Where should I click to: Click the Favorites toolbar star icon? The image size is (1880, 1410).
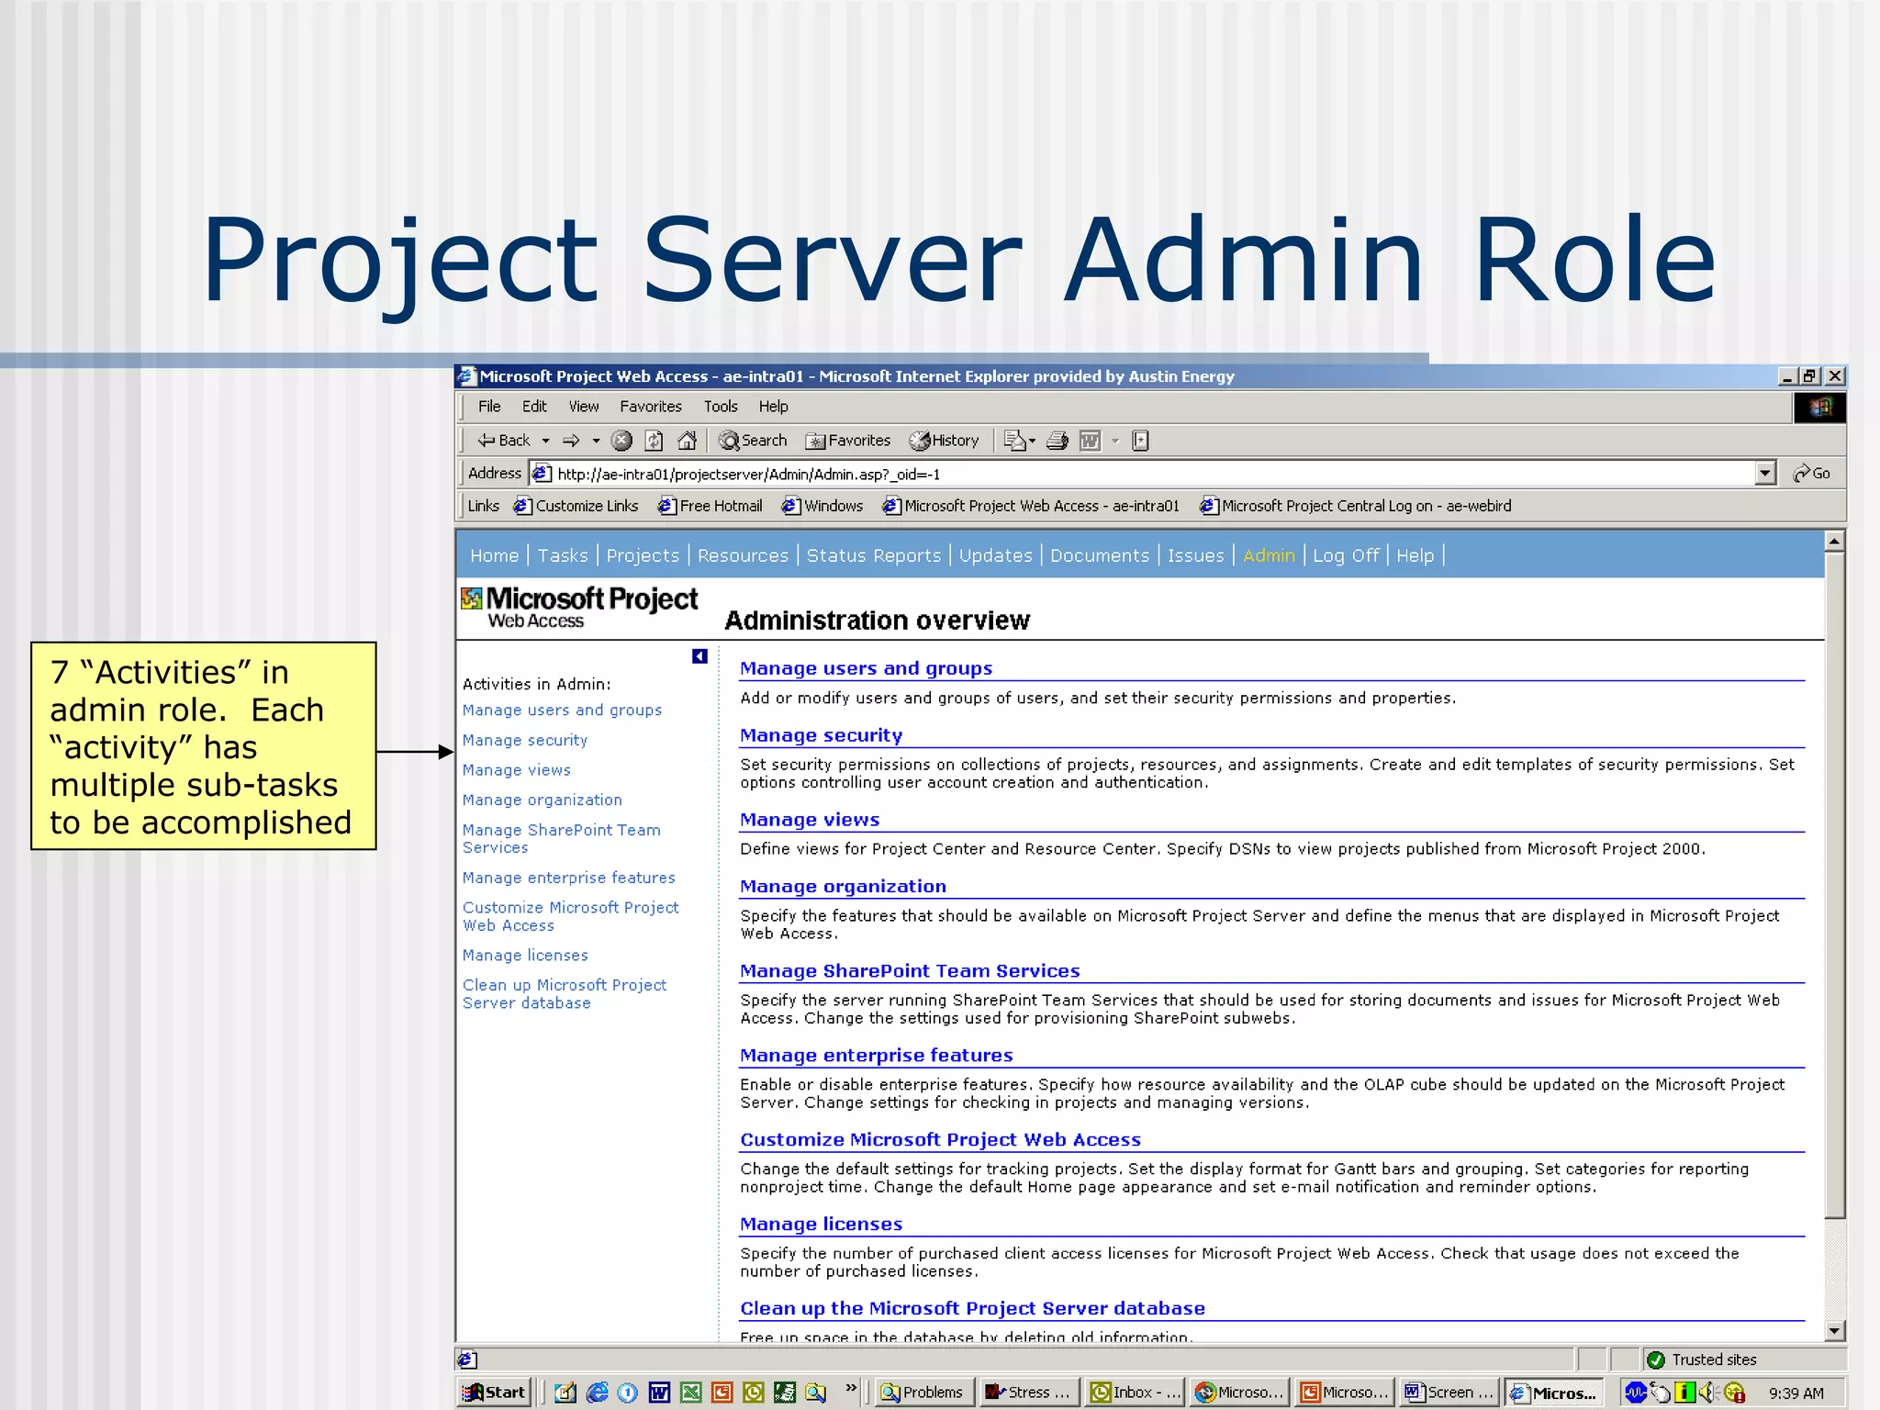(x=848, y=441)
